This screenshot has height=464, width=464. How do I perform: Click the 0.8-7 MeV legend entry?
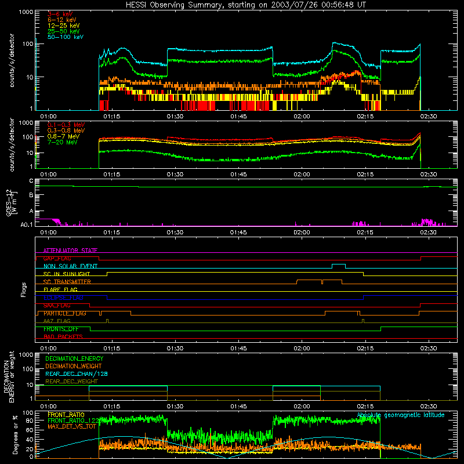63,136
